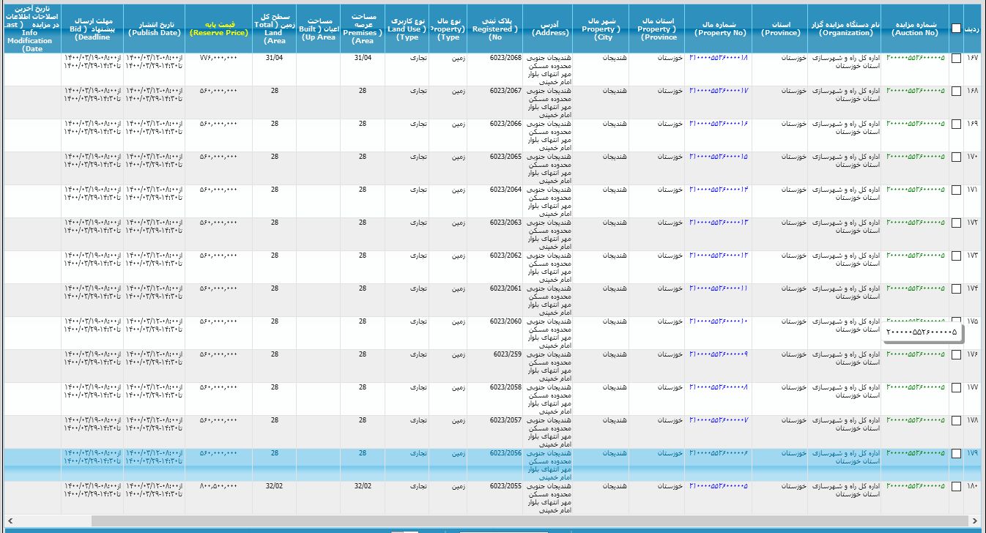Tick the box next to row 178

[956, 421]
